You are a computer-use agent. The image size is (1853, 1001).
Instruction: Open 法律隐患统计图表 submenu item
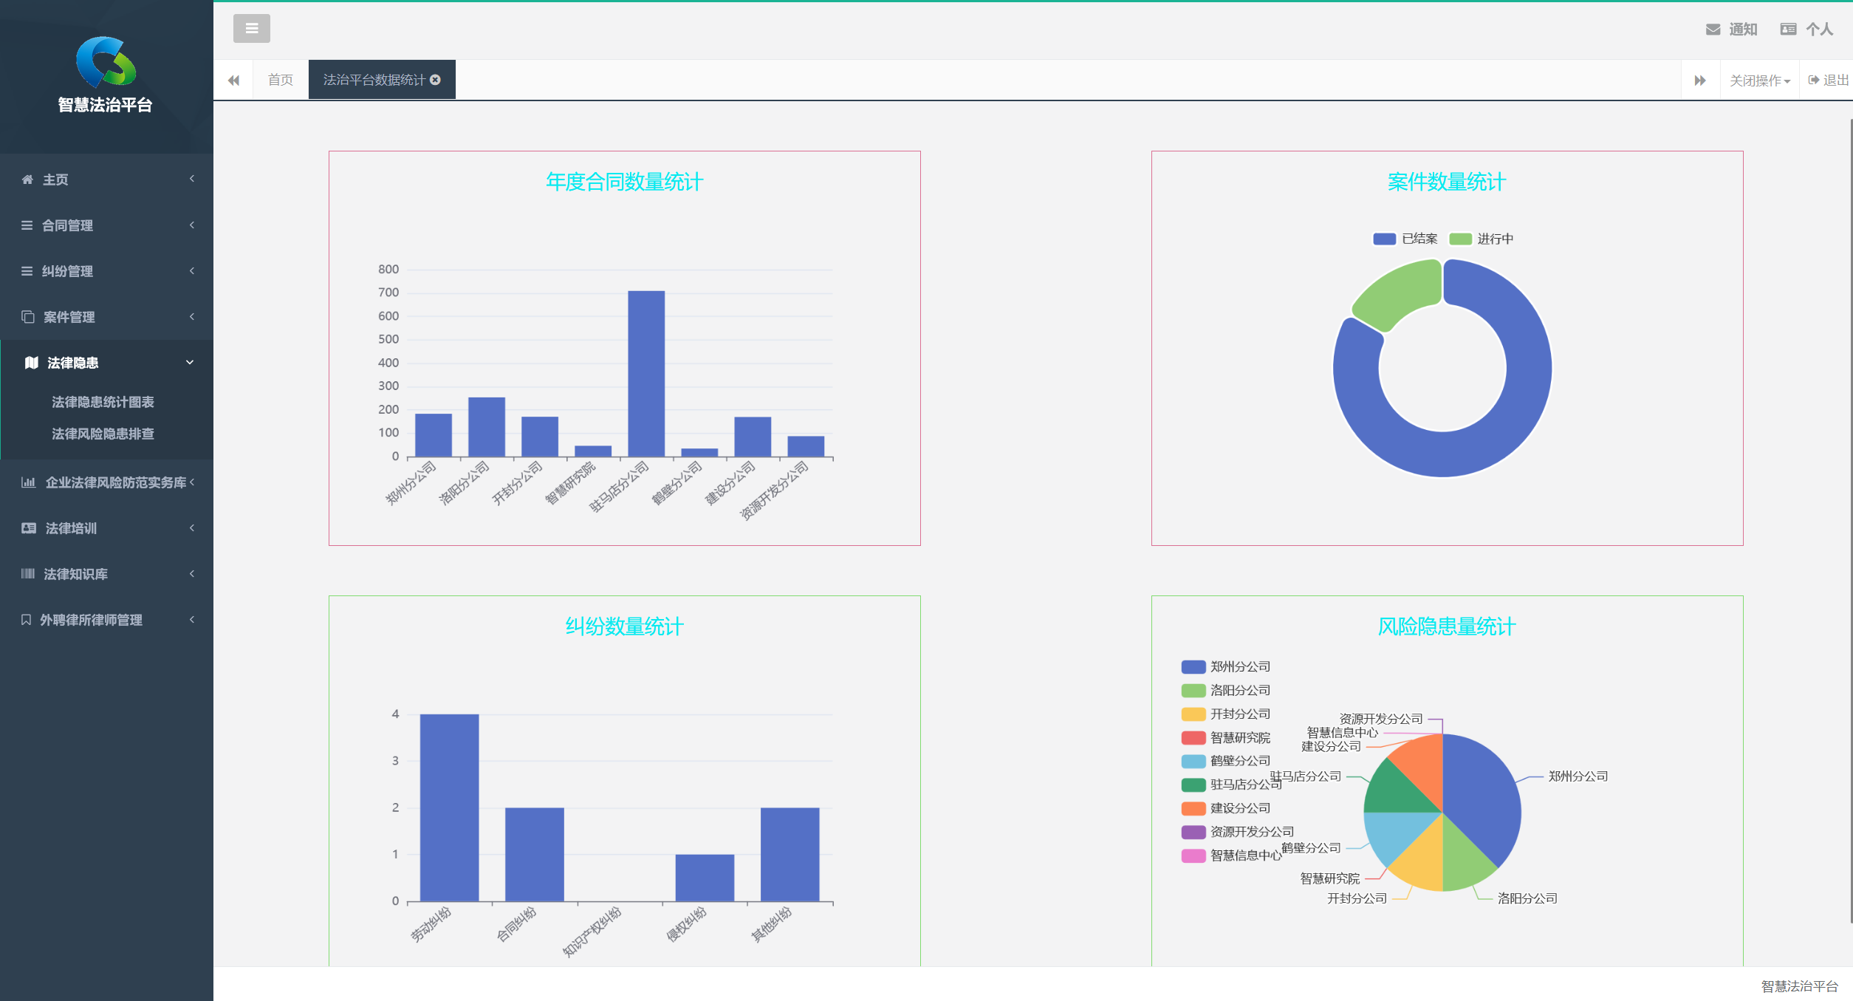point(103,402)
